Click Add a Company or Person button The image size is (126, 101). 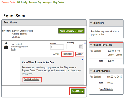coord(72,31)
